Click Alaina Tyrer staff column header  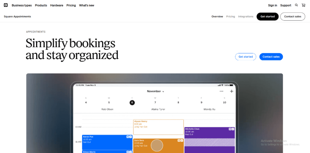(158, 109)
